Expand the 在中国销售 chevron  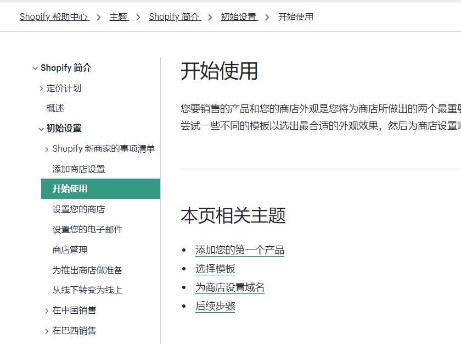[47, 310]
